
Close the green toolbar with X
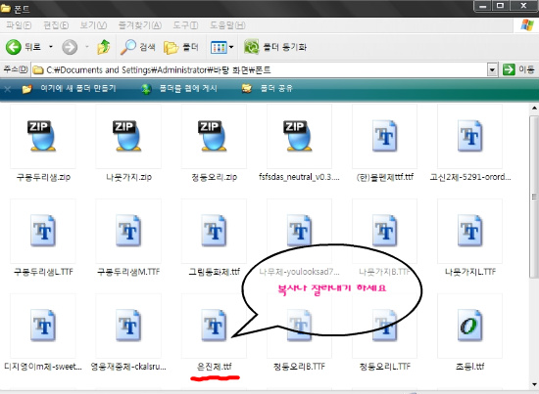pyautogui.click(x=8, y=89)
